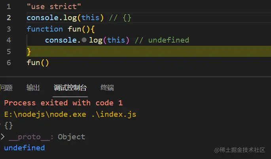Click line number 6 in the gutter
Viewport: 271px width, 159px height.
pyautogui.click(x=9, y=63)
